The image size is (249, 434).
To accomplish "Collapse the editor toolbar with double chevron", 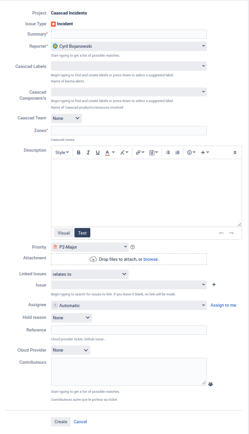I will tap(235, 153).
